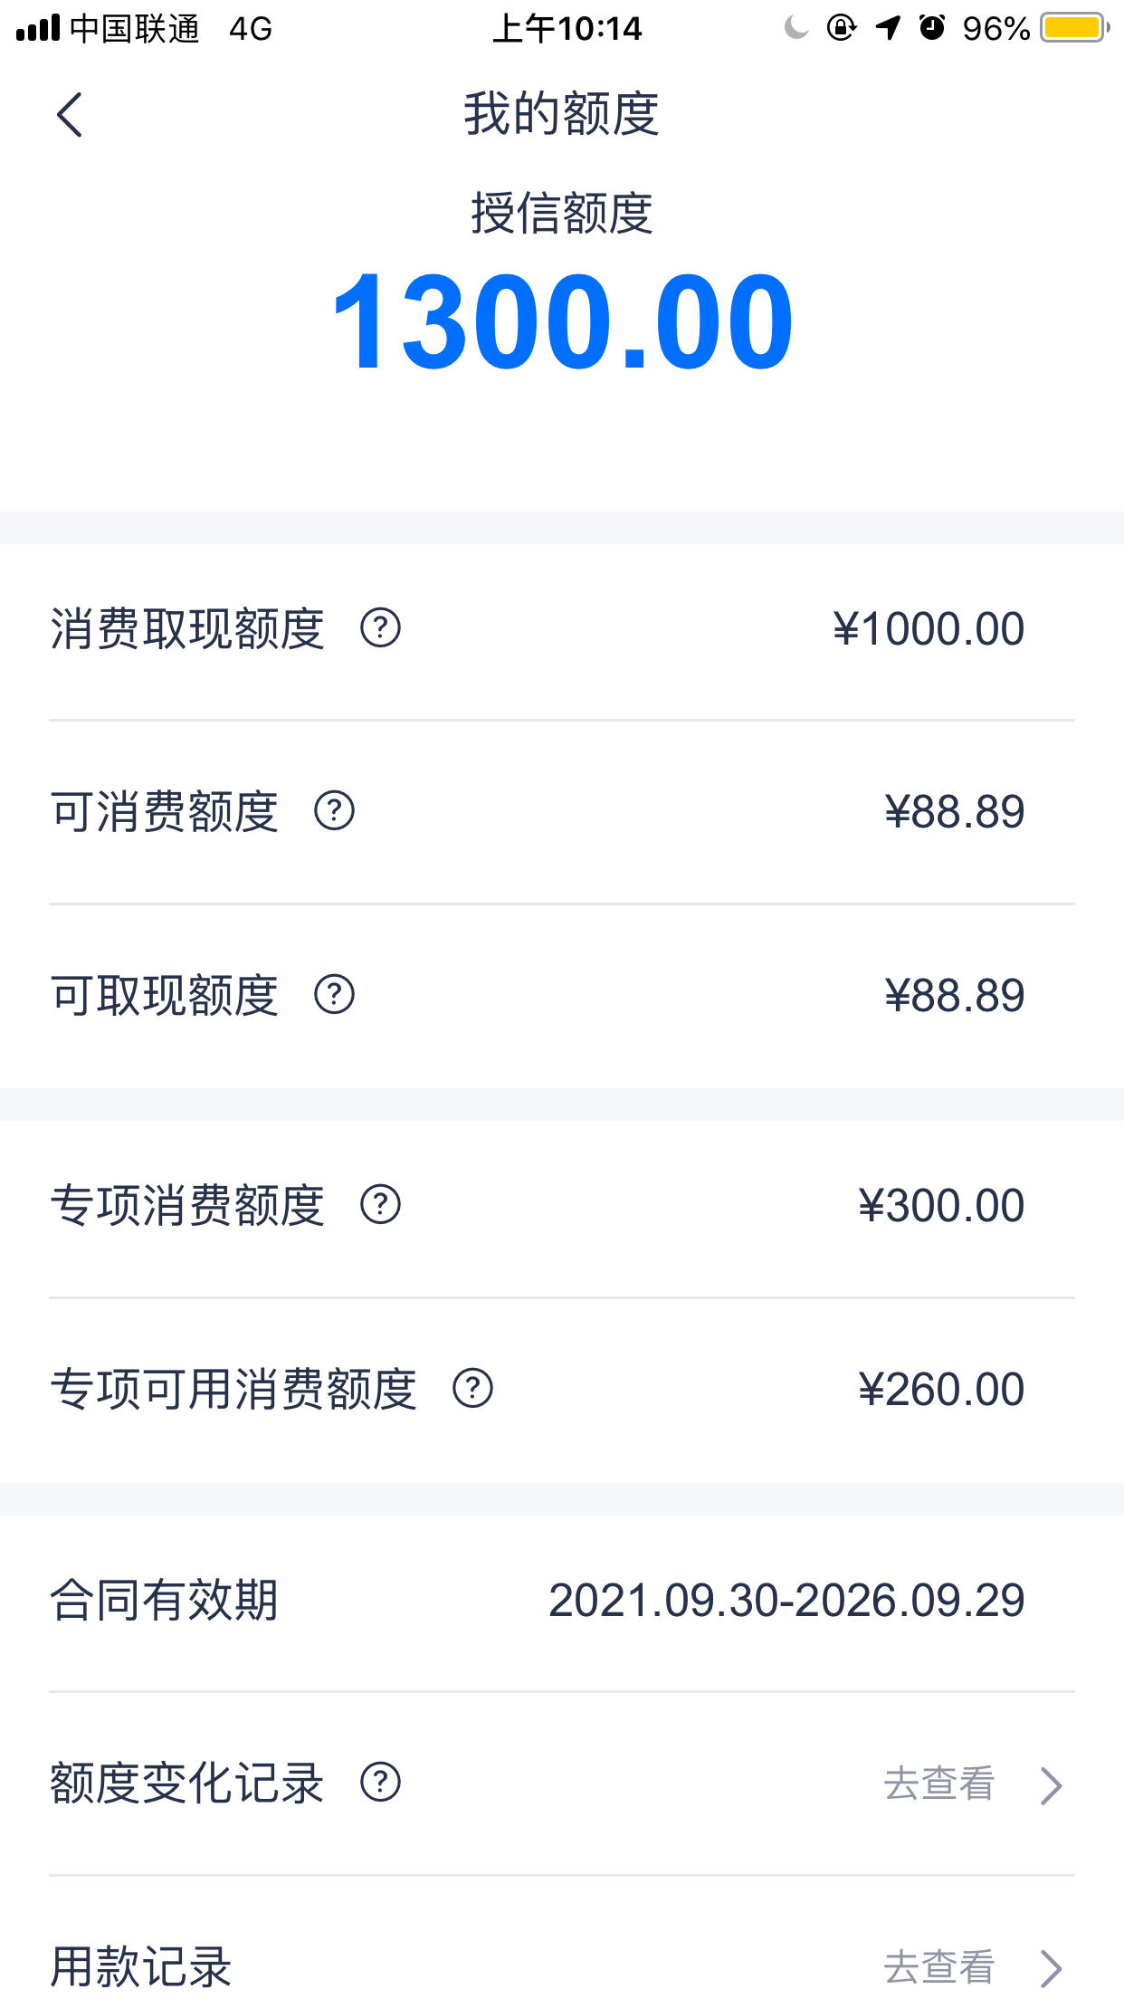
Task: Tap the alarm clock status icon
Action: click(x=932, y=28)
